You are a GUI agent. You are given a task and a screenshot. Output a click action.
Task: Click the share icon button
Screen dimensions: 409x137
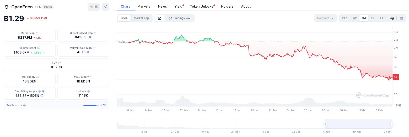[105, 7]
